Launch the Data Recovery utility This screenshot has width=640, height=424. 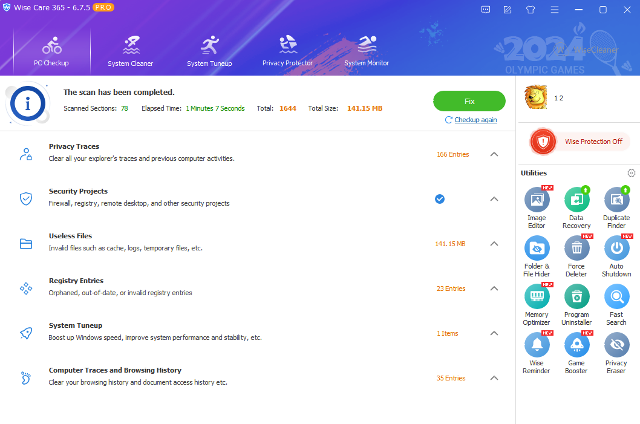point(576,207)
